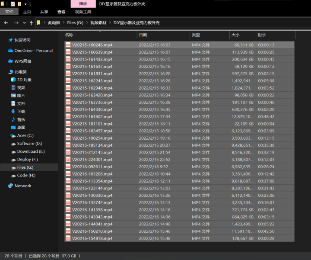This screenshot has height=260, width=311.
Task: Go up one folder level arrow
Action: [31, 23]
